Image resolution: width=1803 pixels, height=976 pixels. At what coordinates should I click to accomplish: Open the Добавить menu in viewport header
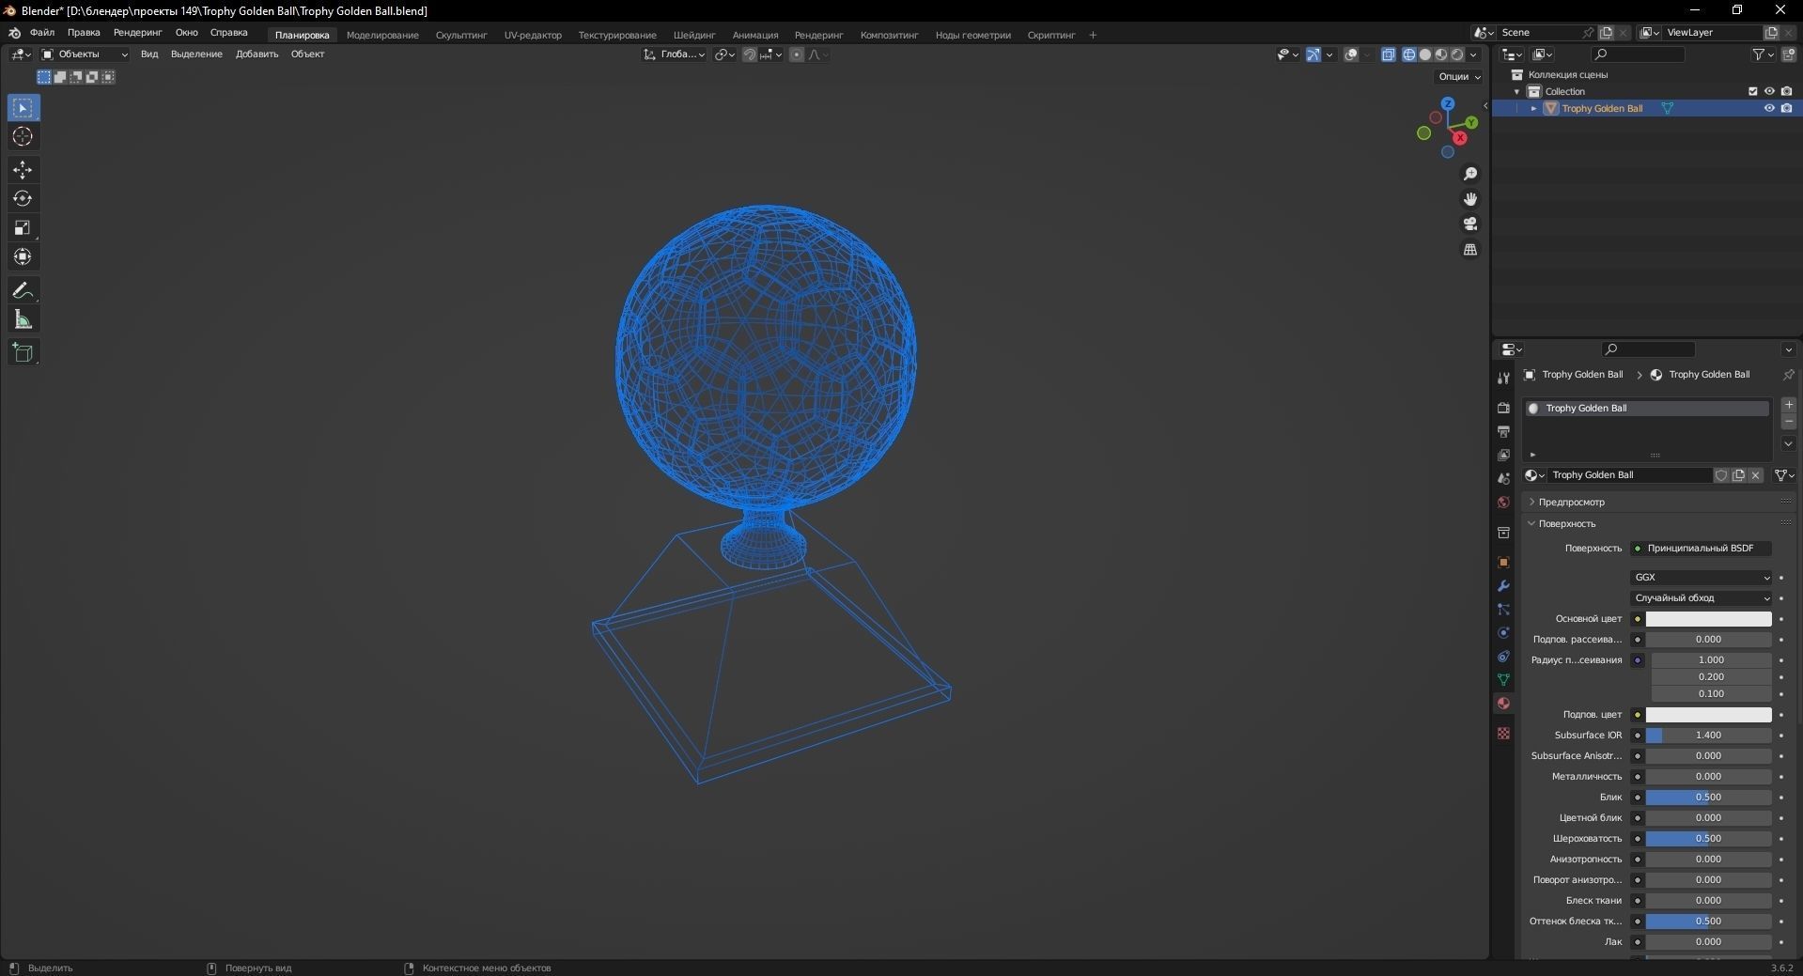pos(256,54)
